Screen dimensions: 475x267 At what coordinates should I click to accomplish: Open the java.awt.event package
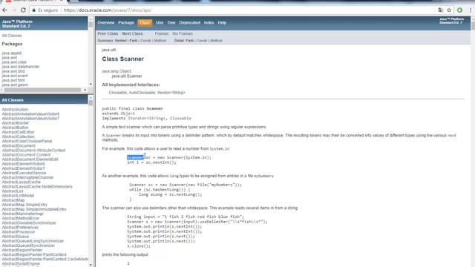coord(15,76)
